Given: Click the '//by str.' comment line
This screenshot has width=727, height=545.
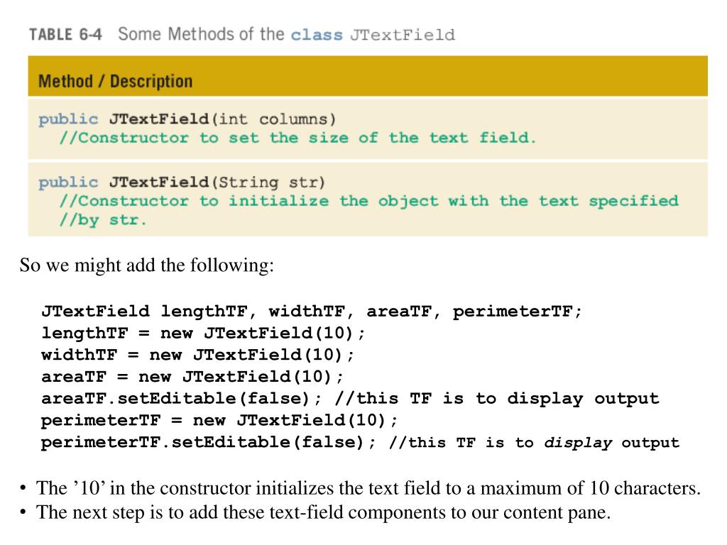Looking at the screenshot, I should (x=103, y=220).
